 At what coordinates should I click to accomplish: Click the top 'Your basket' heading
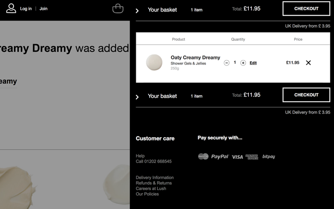pos(163,10)
